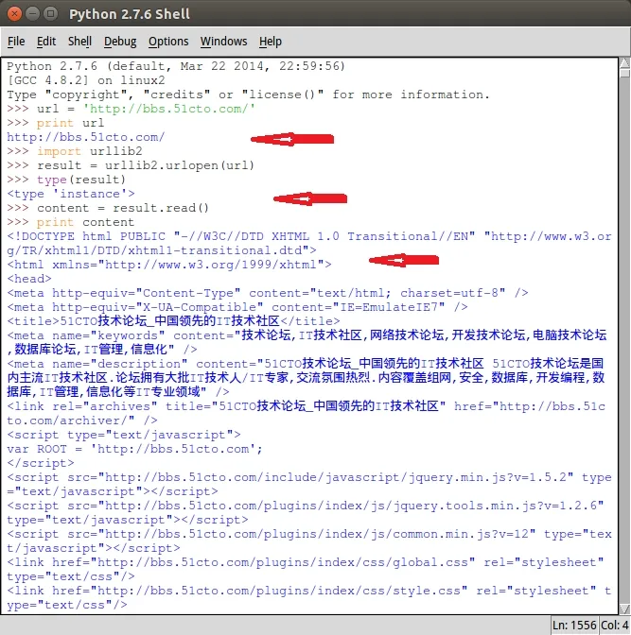The height and width of the screenshot is (635, 631).
Task: Maximize the Python Shell window
Action: point(50,14)
